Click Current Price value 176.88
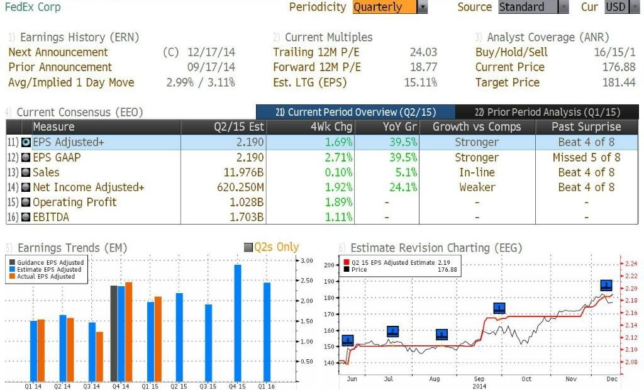Screen dimensions: 644x390 pos(619,67)
